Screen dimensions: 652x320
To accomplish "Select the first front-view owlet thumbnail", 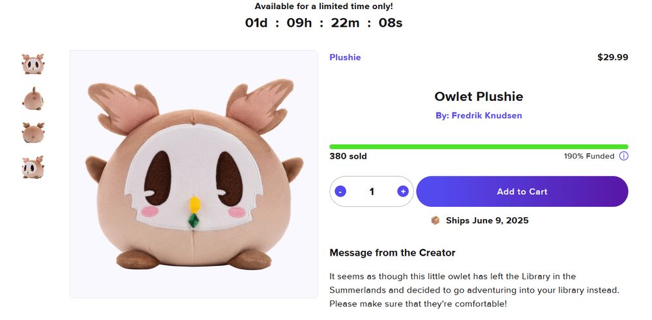I will click(33, 64).
